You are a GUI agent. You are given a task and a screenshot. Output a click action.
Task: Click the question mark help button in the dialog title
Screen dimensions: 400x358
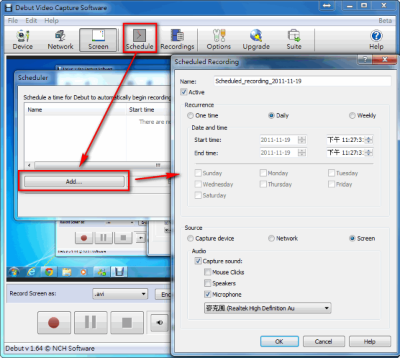pos(365,59)
